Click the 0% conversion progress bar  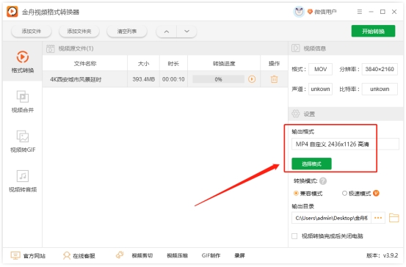218,79
